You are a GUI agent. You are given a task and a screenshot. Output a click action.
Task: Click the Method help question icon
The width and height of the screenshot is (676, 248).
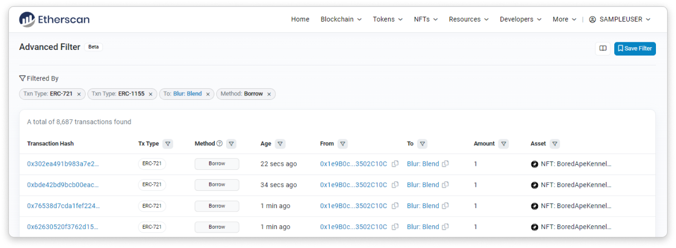[x=219, y=144]
